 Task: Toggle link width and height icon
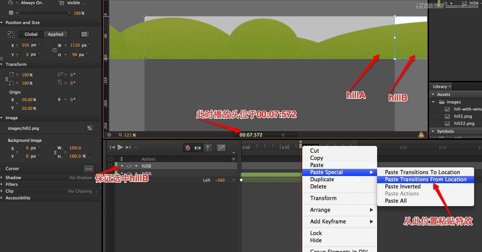click(55, 50)
